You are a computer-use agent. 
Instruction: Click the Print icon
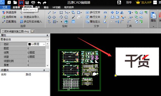click(x=33, y=3)
